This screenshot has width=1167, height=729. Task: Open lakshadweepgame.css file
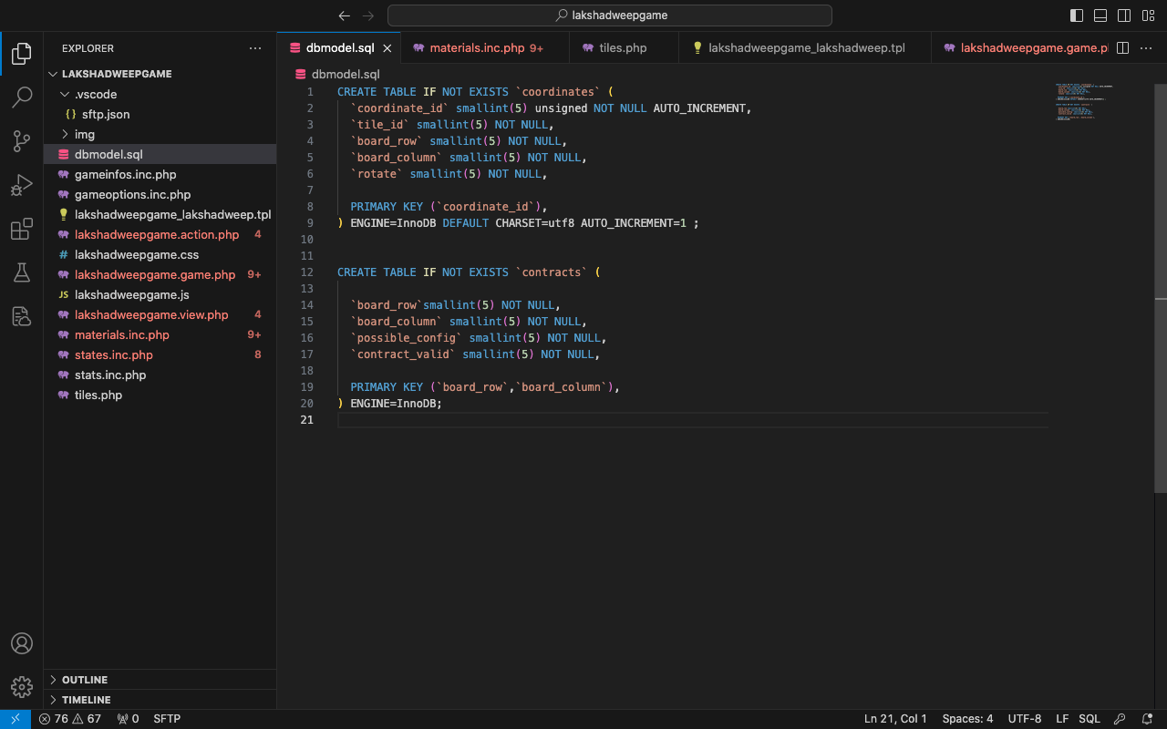pyautogui.click(x=160, y=254)
